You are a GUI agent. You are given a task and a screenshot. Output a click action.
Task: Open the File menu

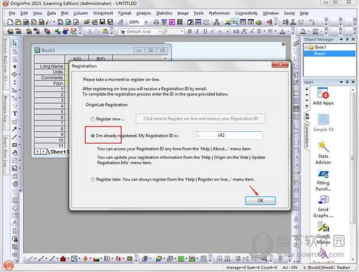12,13
